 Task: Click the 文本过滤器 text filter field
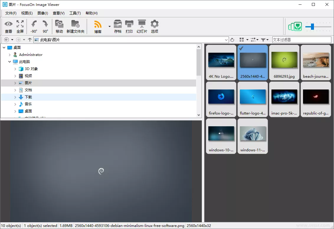pyautogui.click(x=302, y=40)
